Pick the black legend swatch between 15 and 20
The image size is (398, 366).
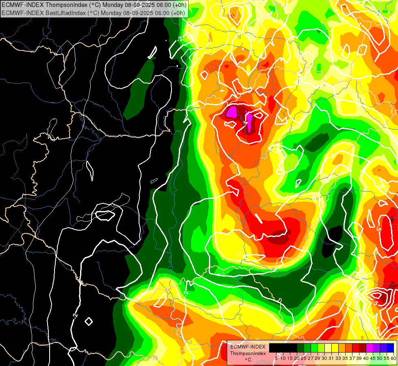[294, 348]
